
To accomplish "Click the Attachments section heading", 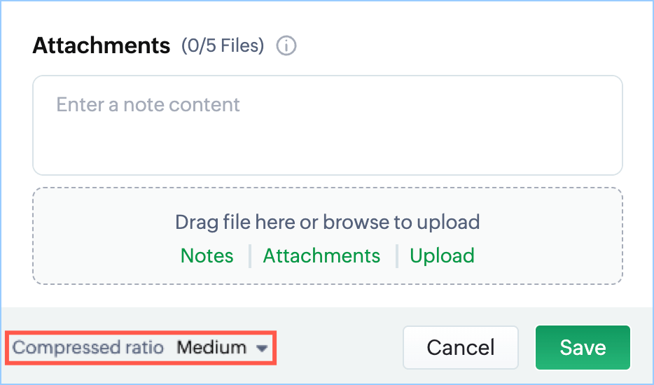I will click(102, 46).
